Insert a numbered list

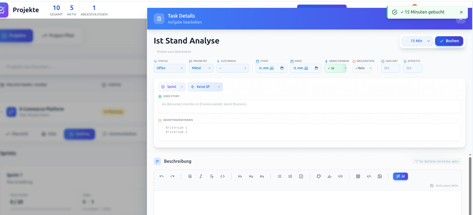[290, 176]
